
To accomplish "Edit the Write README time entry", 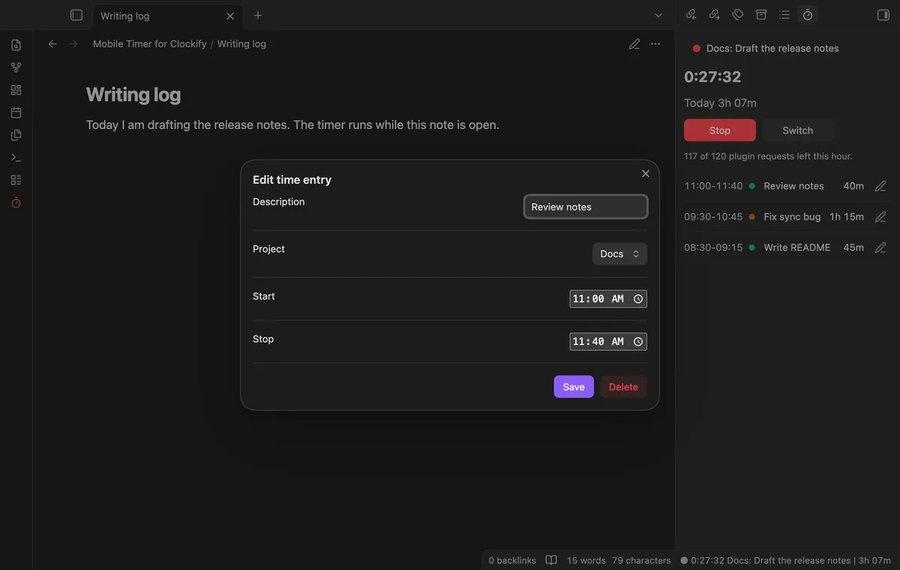I will point(880,247).
